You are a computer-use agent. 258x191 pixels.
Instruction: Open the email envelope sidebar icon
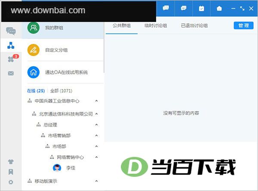tap(11, 73)
